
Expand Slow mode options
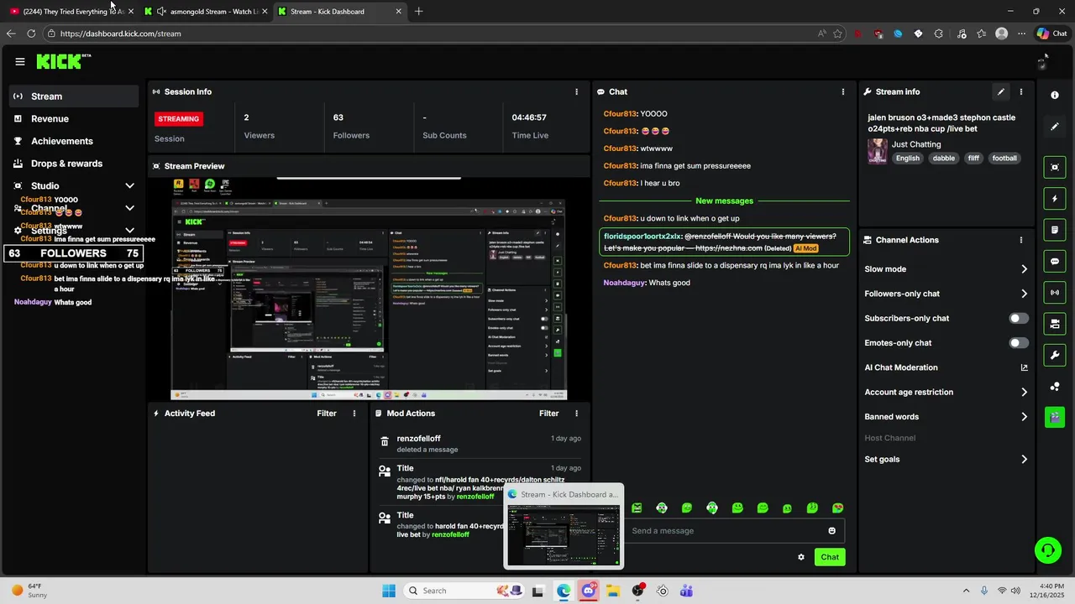coord(1024,269)
